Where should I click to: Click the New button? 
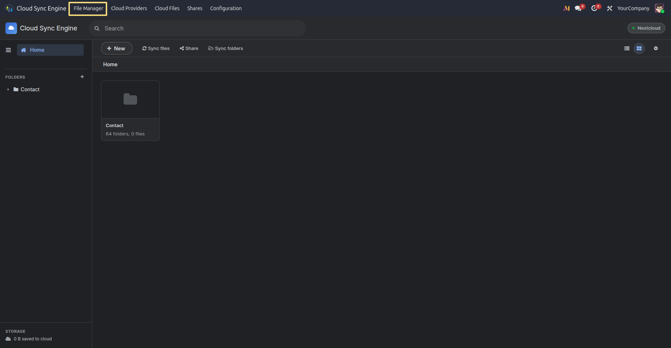click(117, 49)
